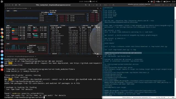Screen dimensions: 176x99
Task: Close the root@chat terminal pane
Action: (x=101, y=56)
